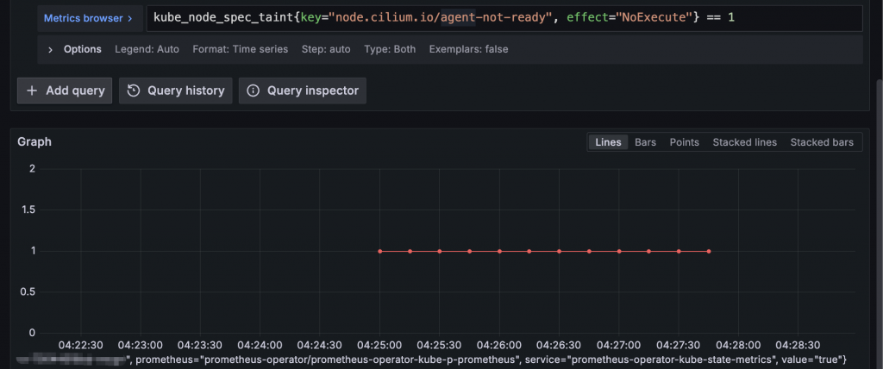Click the plus icon in Add query
Screen dimensions: 883x369
click(32, 91)
